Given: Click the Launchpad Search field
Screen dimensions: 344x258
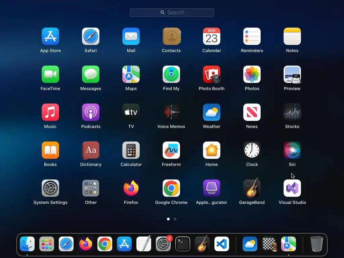Looking at the screenshot, I should [x=172, y=12].
